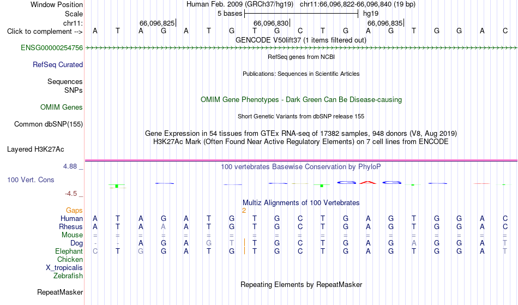Open the Common dbSNP(155) track label

(48, 124)
